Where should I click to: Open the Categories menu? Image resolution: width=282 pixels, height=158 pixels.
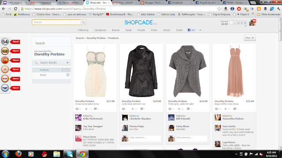[100, 30]
